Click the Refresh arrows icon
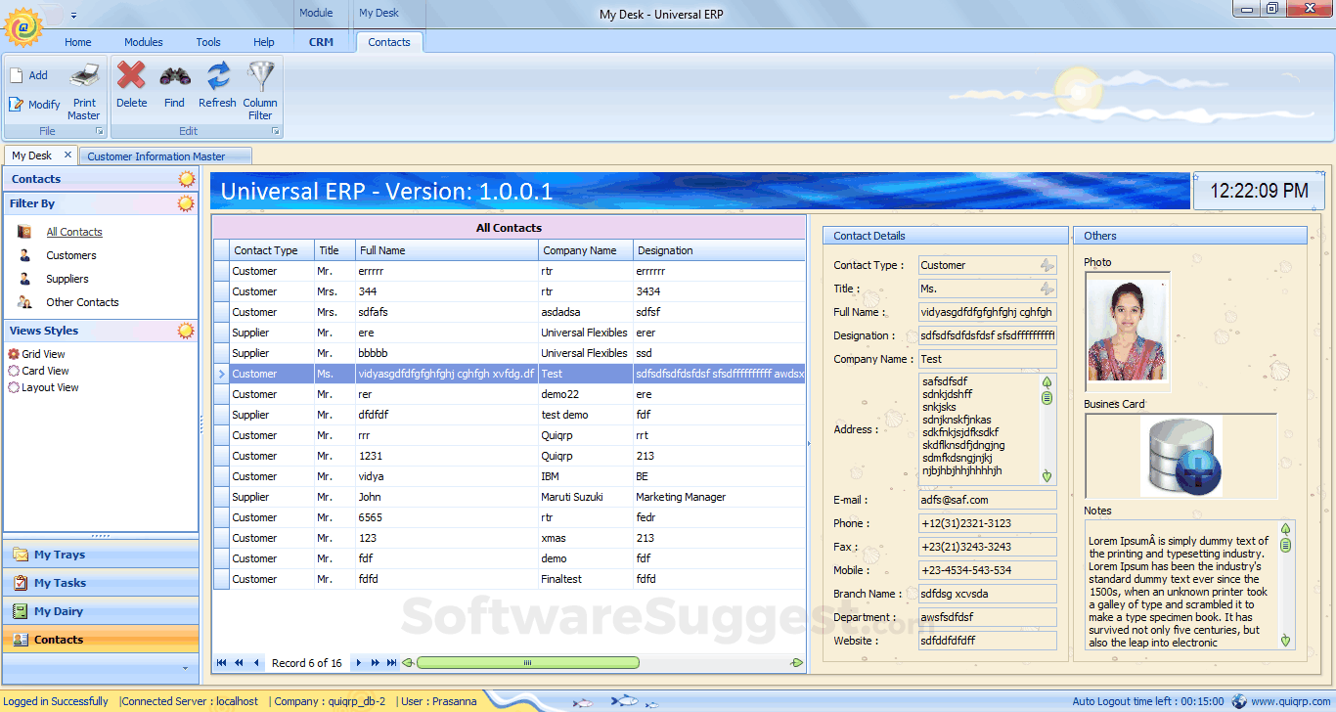The width and height of the screenshot is (1336, 712). pyautogui.click(x=217, y=76)
